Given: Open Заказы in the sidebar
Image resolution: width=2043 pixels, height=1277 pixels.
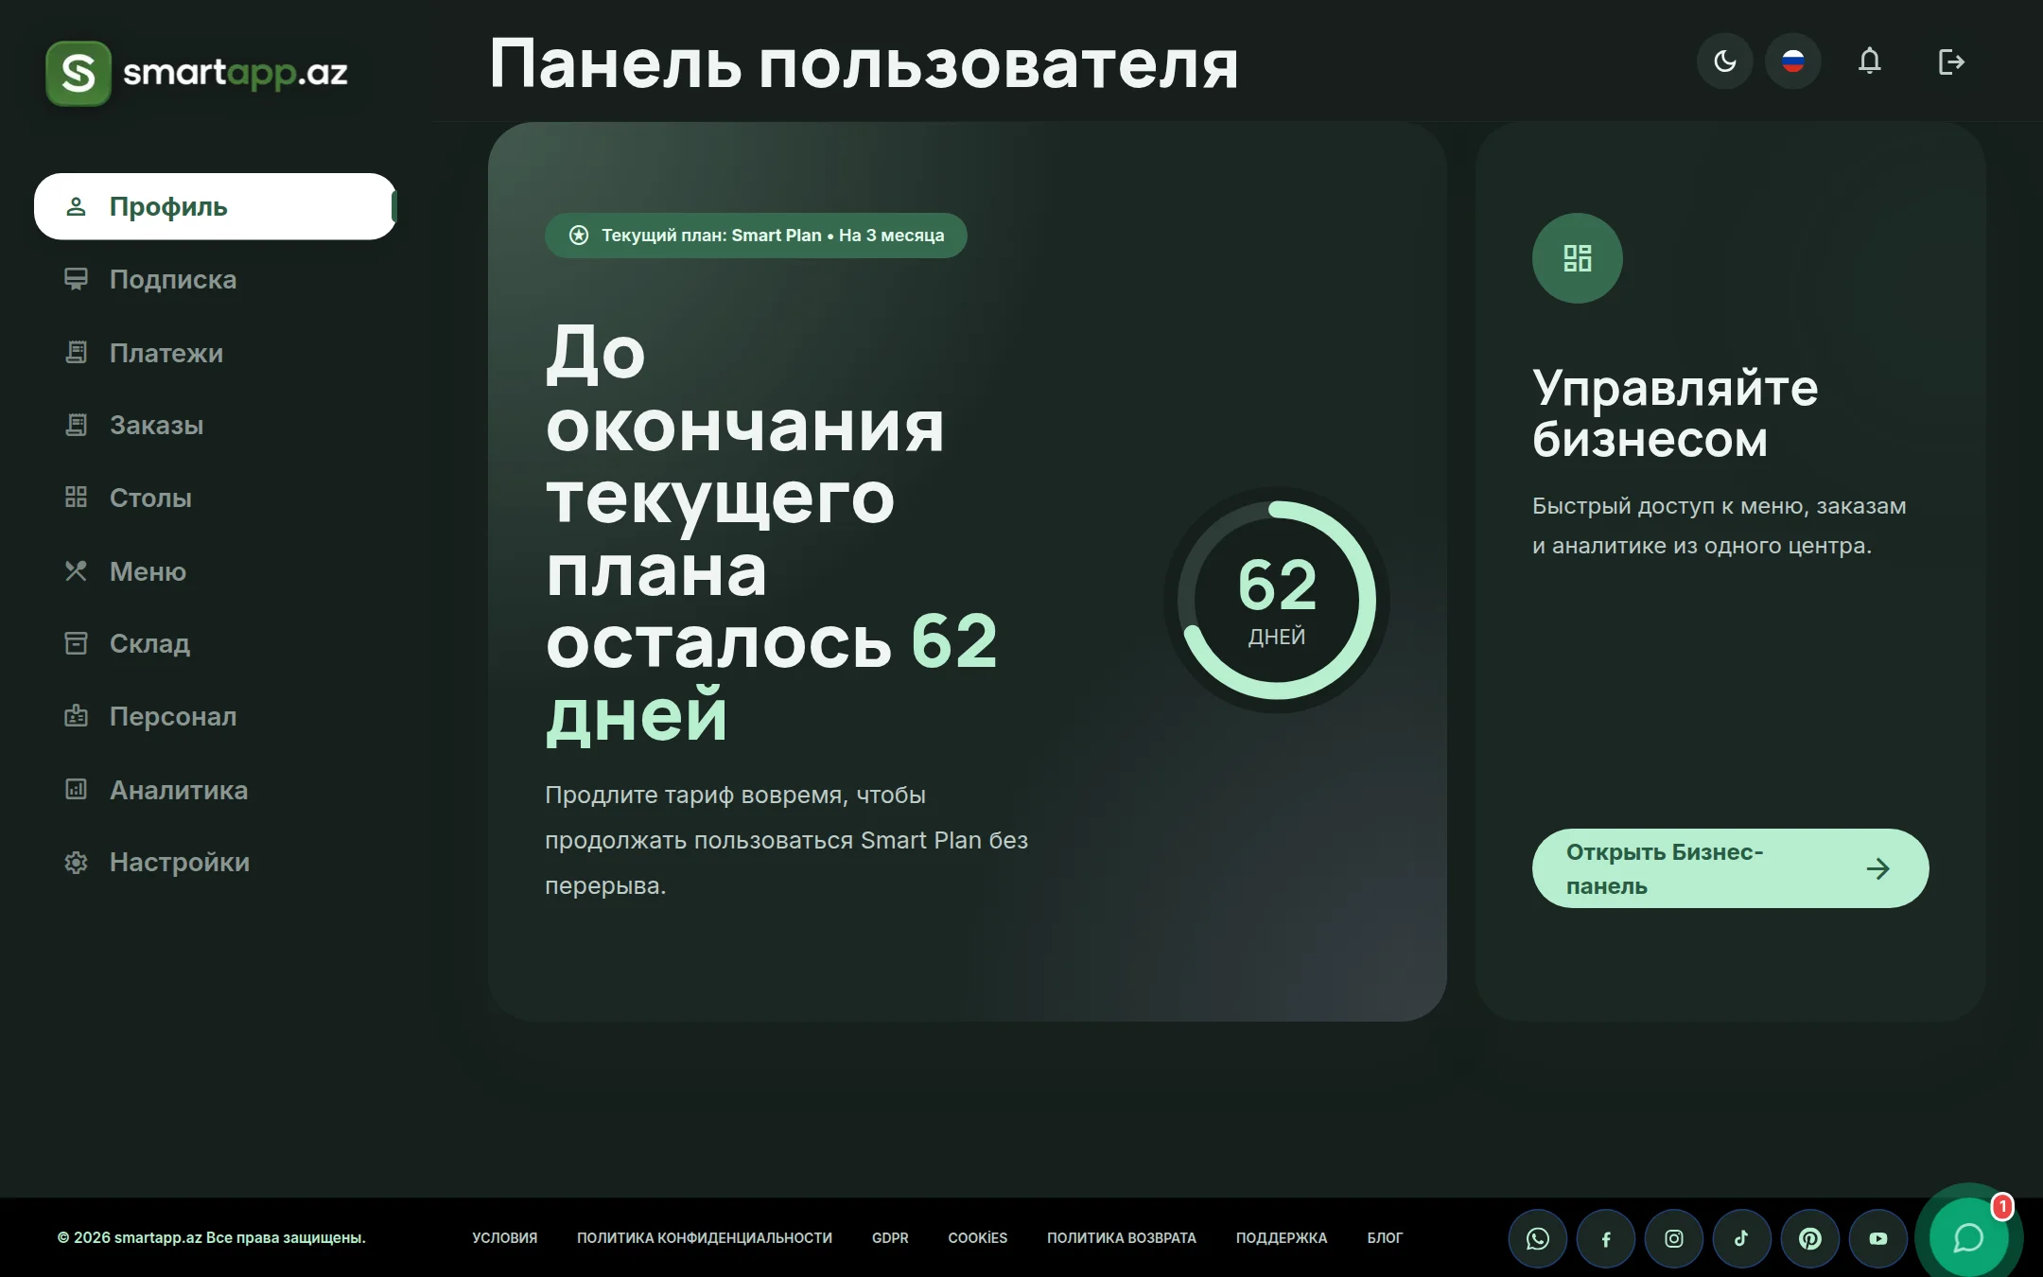Looking at the screenshot, I should 216,425.
